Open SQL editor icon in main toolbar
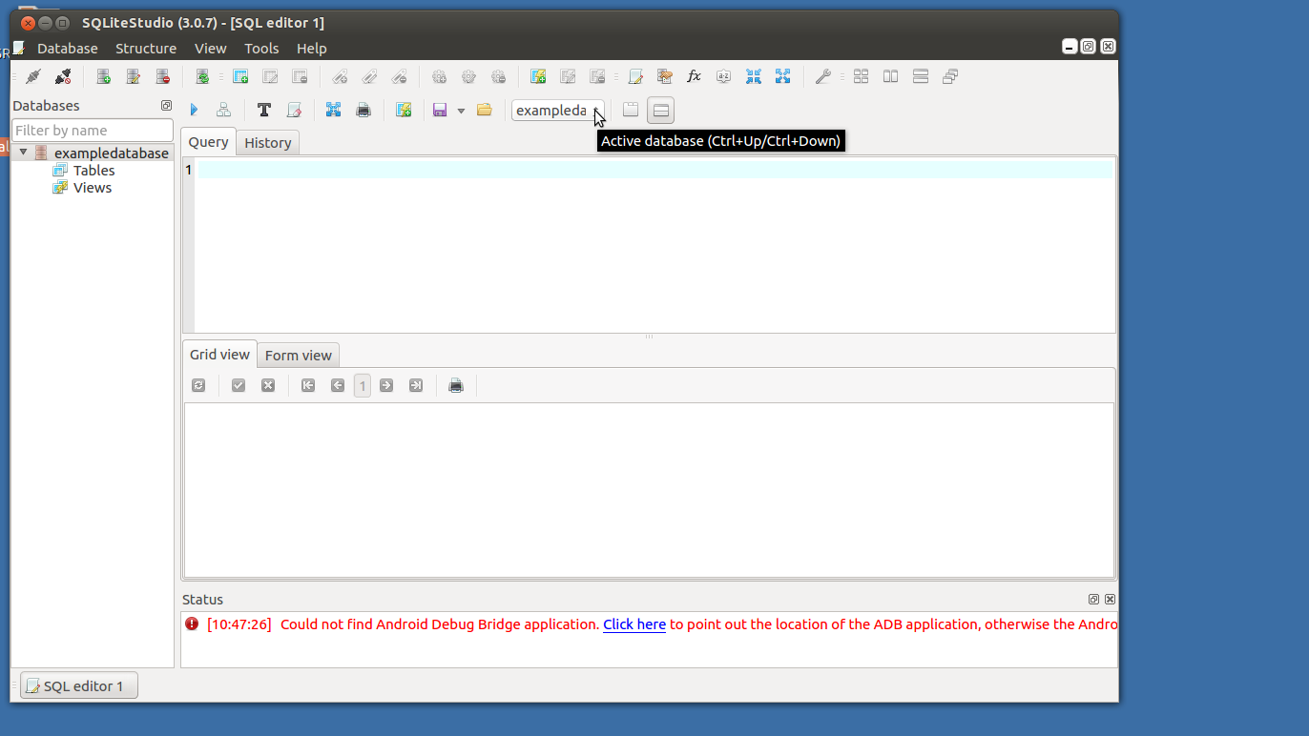This screenshot has width=1309, height=736. tap(635, 76)
